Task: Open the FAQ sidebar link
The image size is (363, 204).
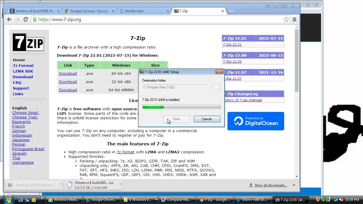Action: pyautogui.click(x=17, y=82)
